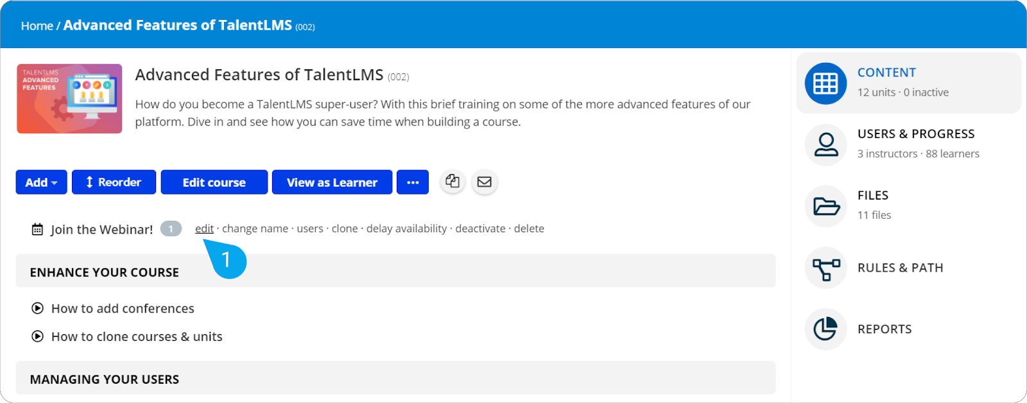Click the Edit course button
This screenshot has height=403, width=1027.
214,182
